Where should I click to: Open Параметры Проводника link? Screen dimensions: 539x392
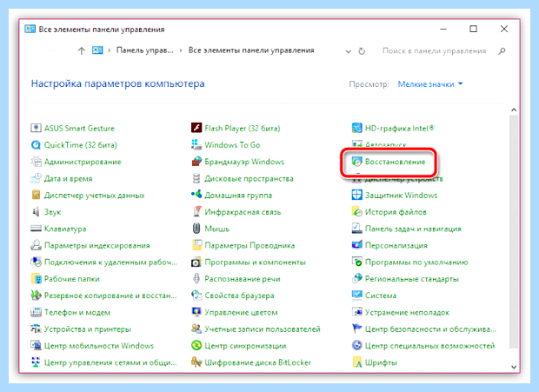250,246
